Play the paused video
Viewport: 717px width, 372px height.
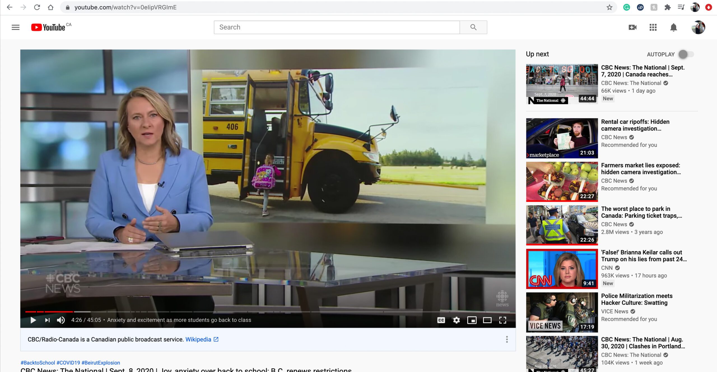click(x=33, y=320)
